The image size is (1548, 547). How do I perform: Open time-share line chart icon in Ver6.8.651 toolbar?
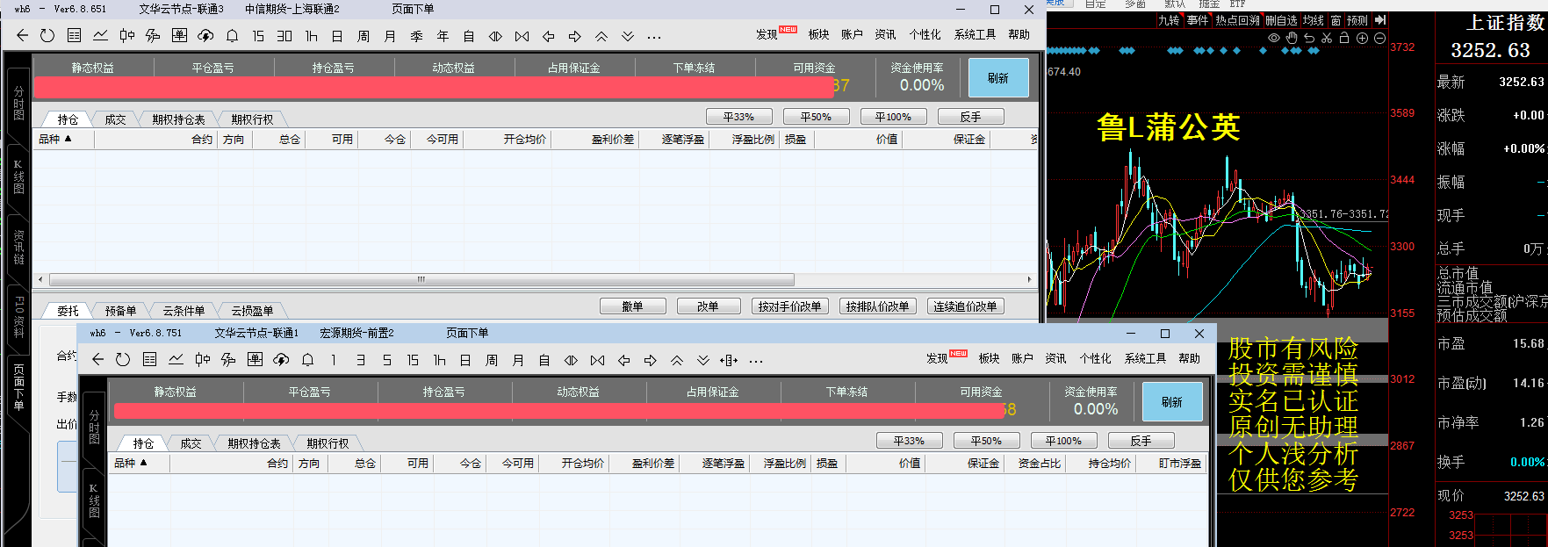pos(100,36)
